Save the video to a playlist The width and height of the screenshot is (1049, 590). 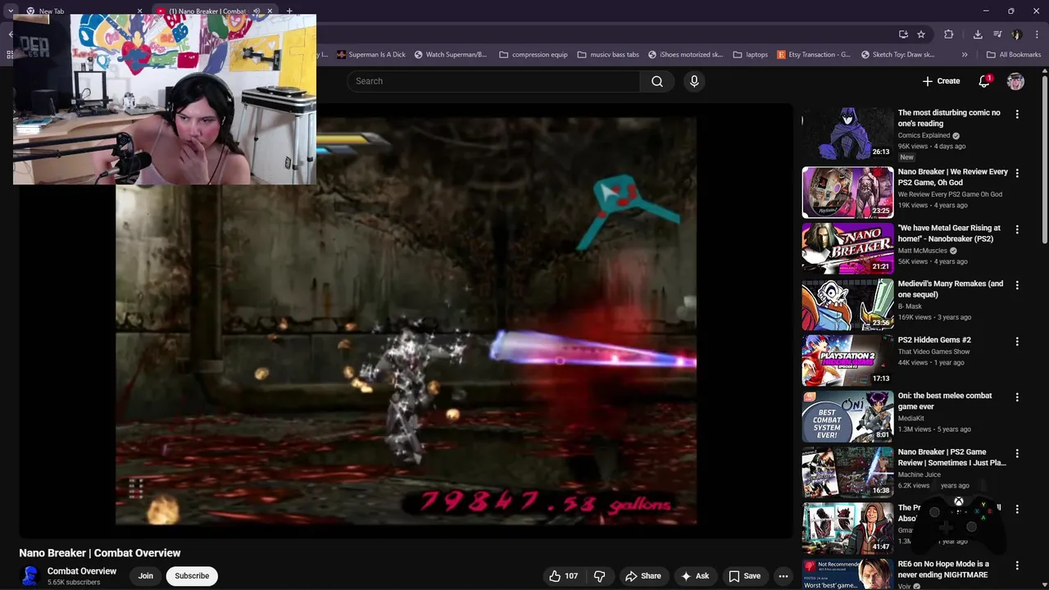pos(744,576)
